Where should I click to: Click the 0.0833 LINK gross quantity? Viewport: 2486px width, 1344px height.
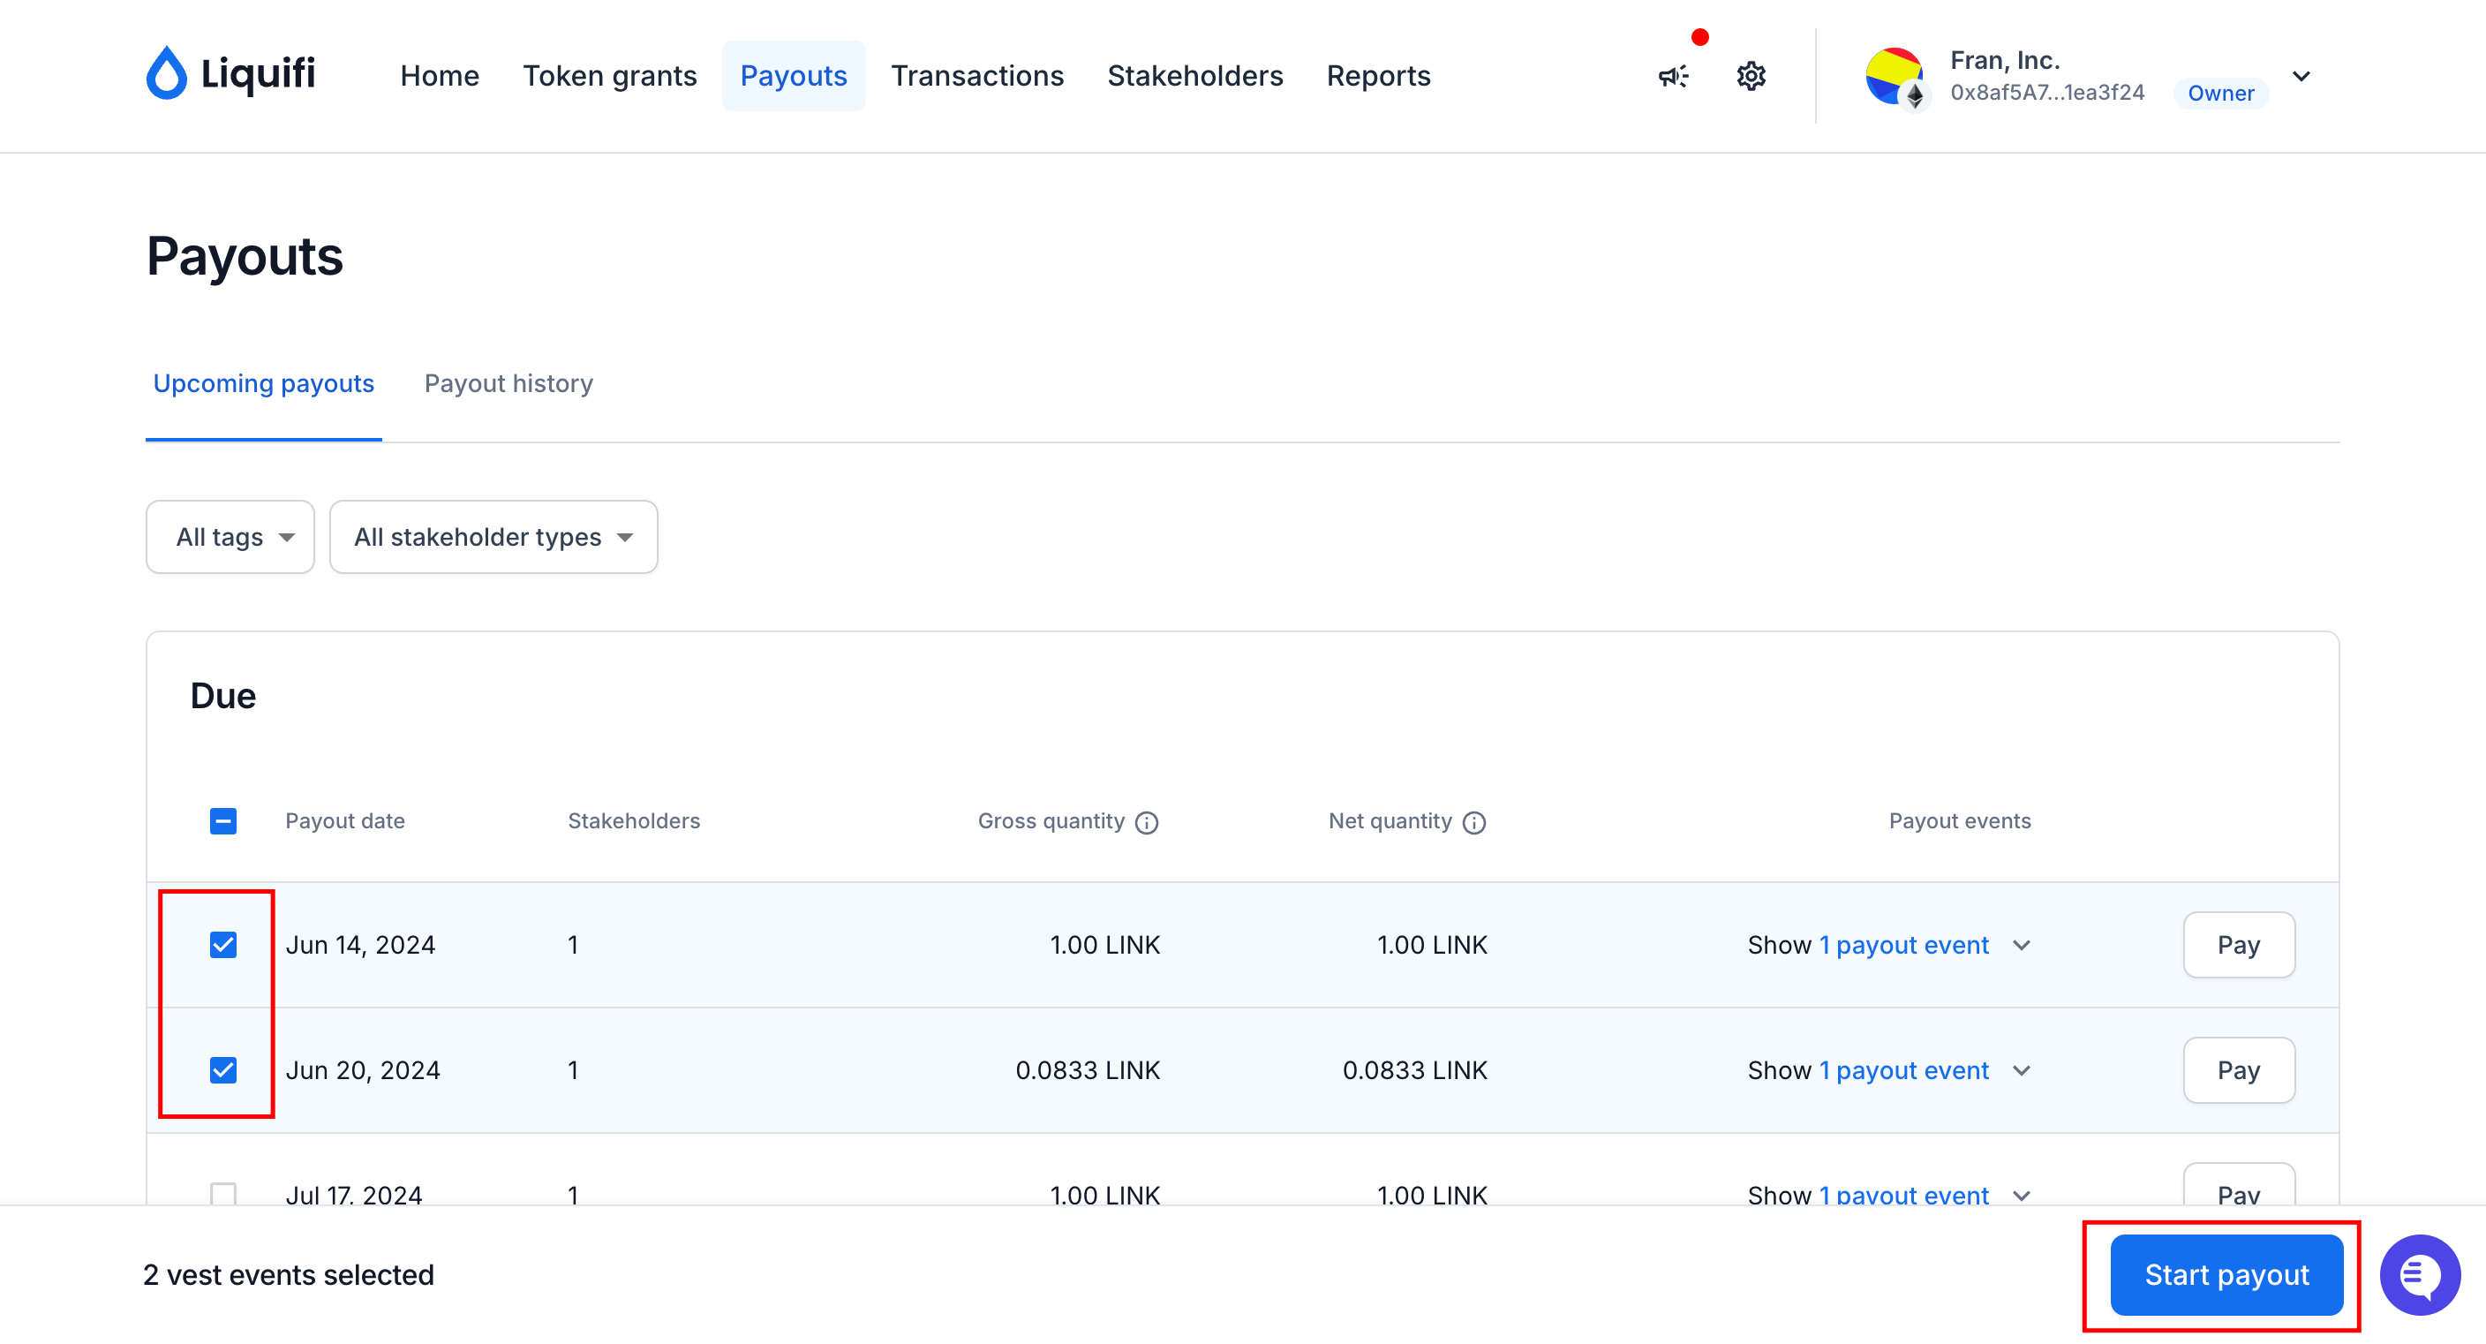pyautogui.click(x=1087, y=1069)
